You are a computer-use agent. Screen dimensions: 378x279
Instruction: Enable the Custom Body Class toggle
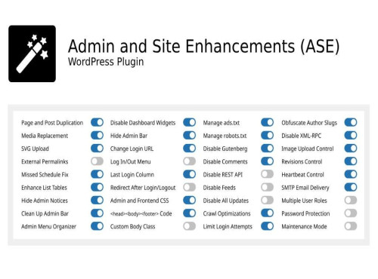190,226
